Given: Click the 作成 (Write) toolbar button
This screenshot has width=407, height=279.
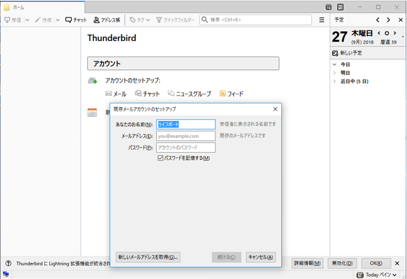Looking at the screenshot, I should tap(44, 20).
